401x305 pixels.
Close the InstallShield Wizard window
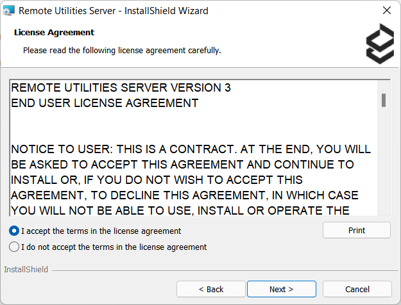386,11
